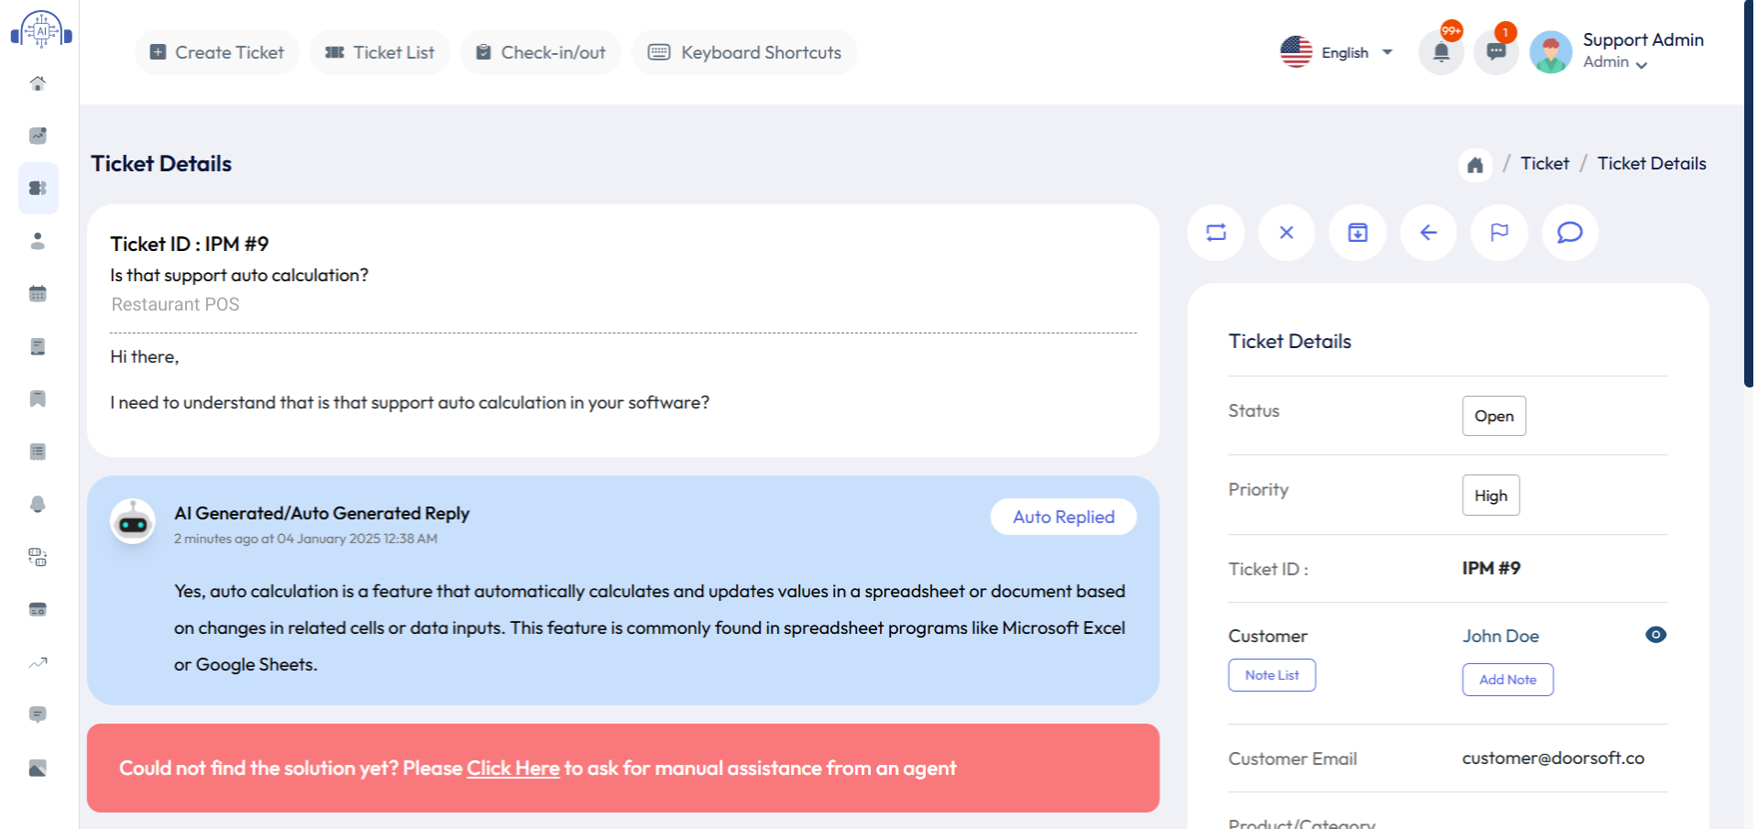The image size is (1757, 829).
Task: Click the flag ticket icon
Action: coord(1499,233)
